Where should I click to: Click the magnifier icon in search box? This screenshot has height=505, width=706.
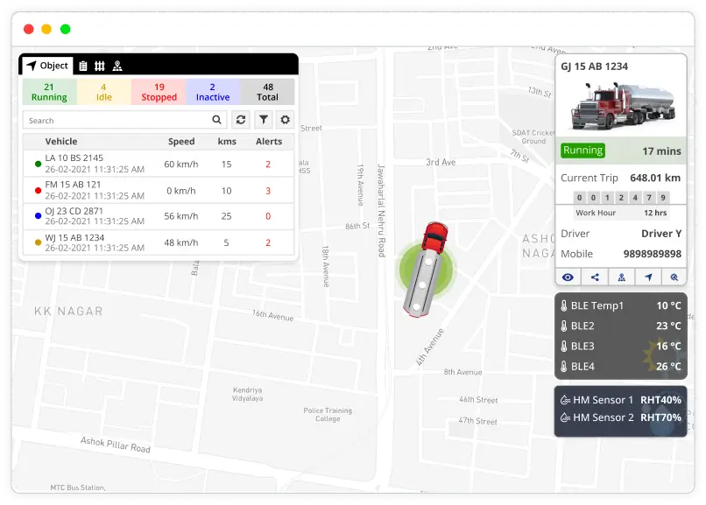[217, 120]
